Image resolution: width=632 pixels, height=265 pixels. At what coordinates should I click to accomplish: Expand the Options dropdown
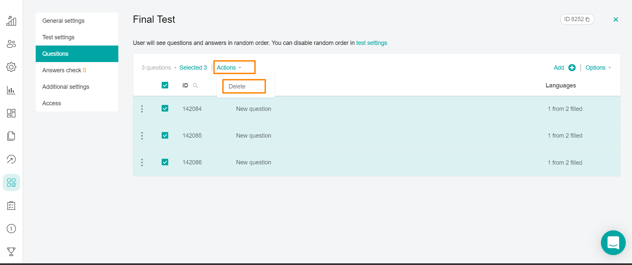(598, 68)
